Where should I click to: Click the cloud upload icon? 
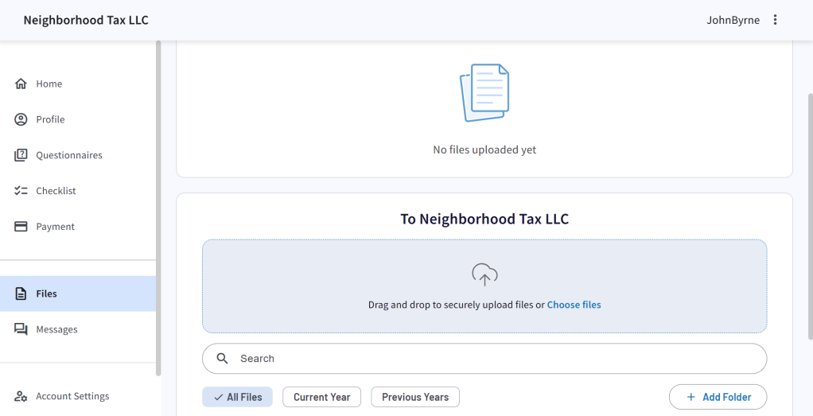pyautogui.click(x=484, y=274)
